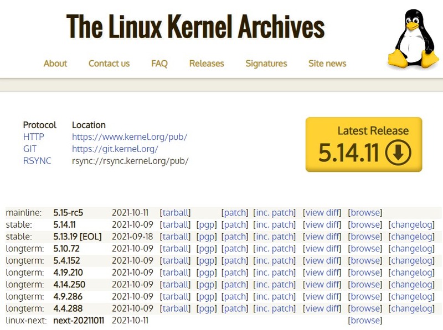443x330 pixels.
Task: Open the Site news page
Action: pos(327,64)
